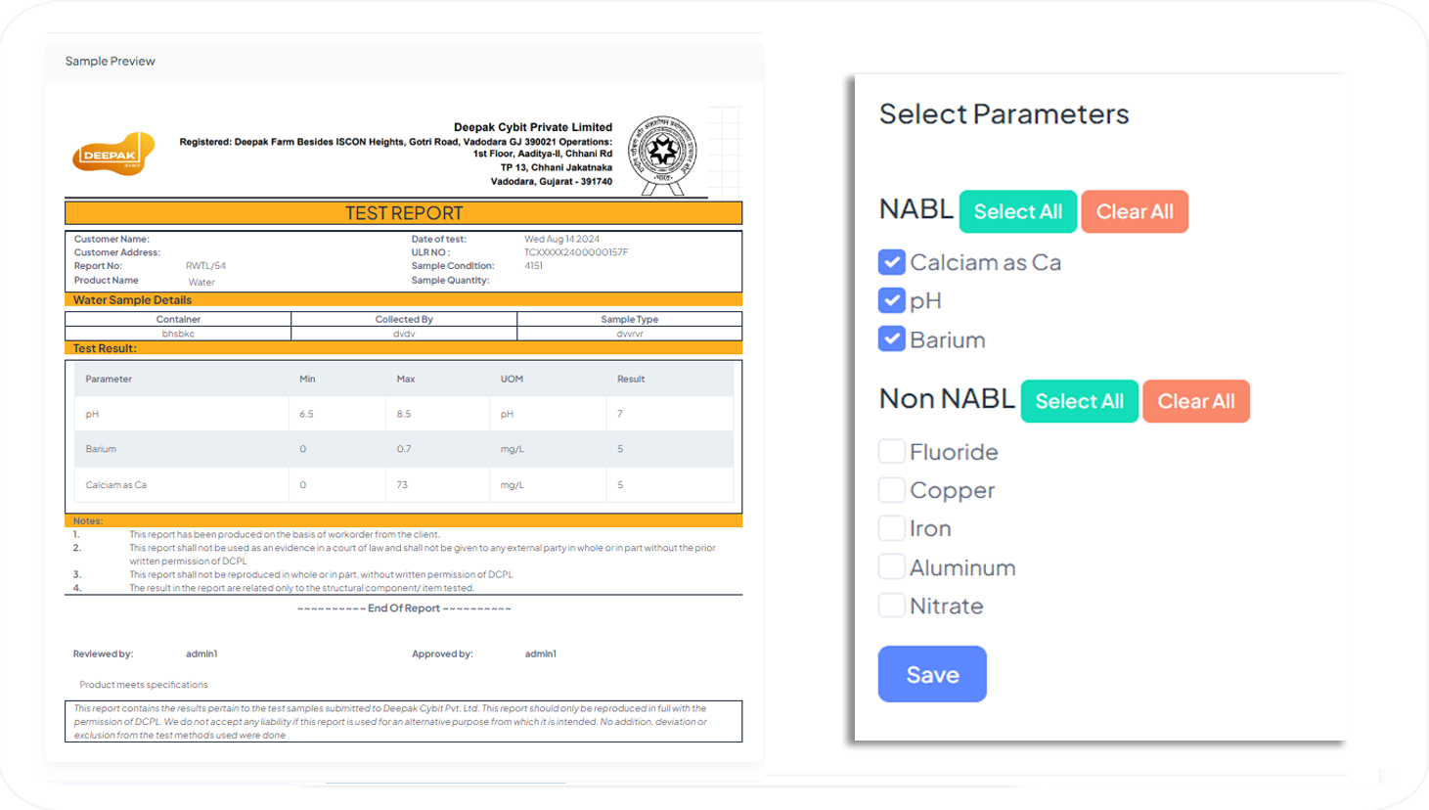Viewport: 1429px width, 810px height.
Task: Click Select All for Non NABL
Action: [x=1079, y=401]
